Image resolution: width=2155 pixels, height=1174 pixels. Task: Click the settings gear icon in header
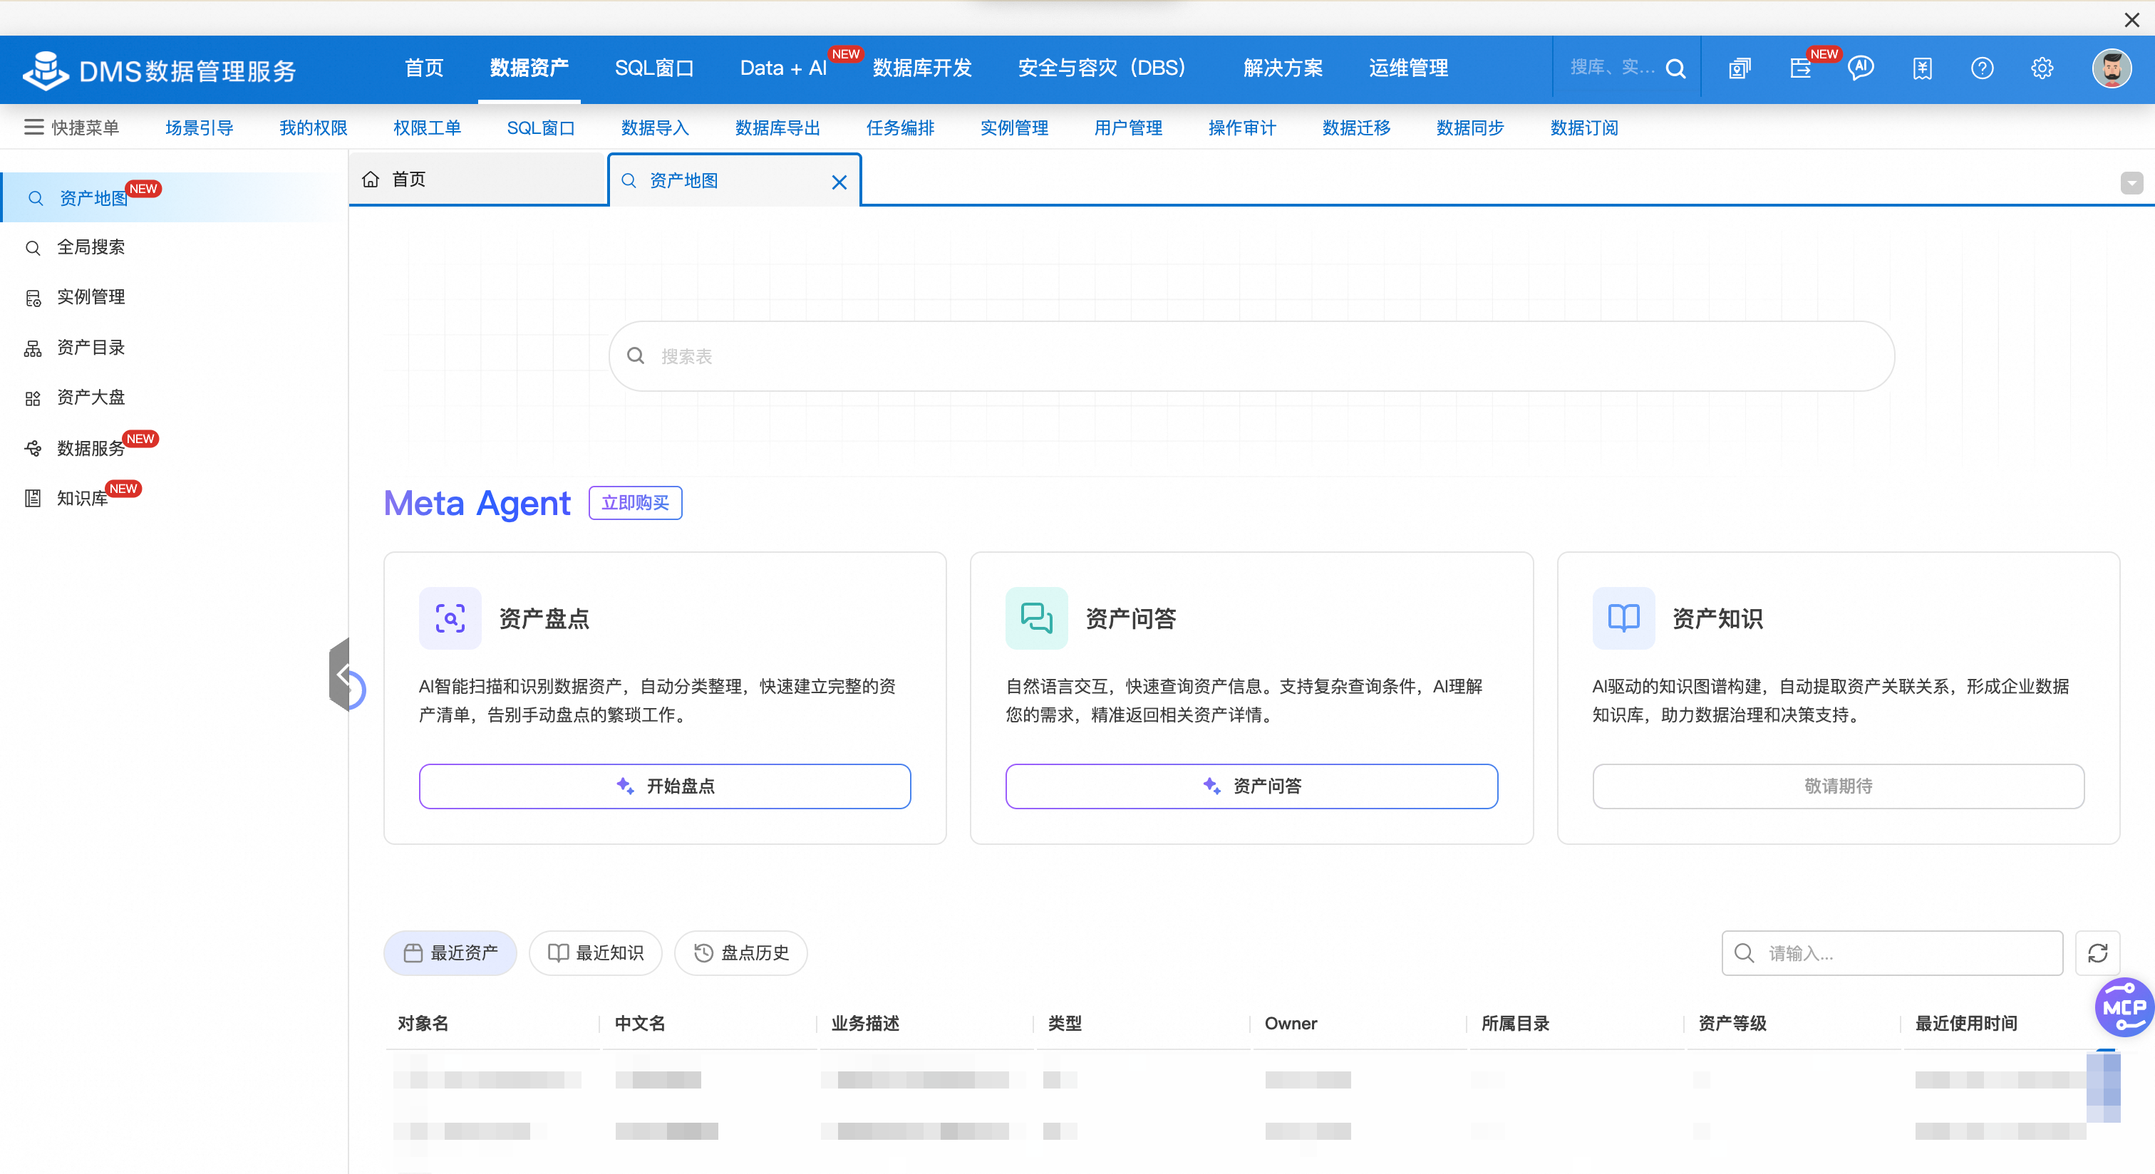tap(2041, 68)
